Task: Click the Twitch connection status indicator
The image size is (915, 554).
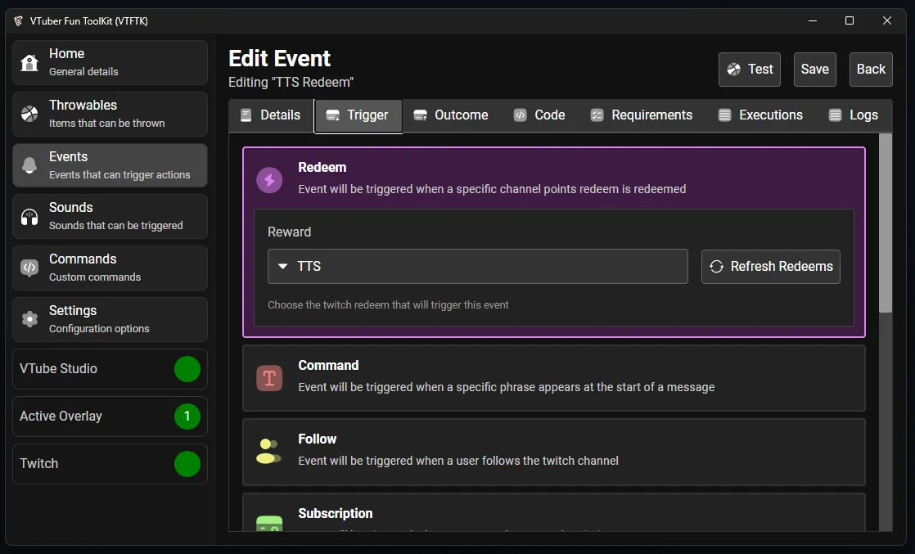Action: [187, 464]
